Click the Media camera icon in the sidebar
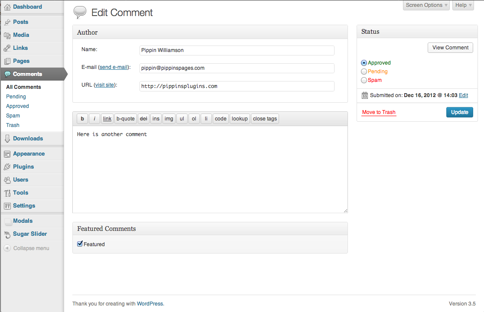This screenshot has width=484, height=312. click(x=7, y=35)
